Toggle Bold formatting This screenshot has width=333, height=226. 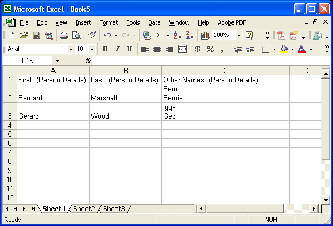tap(105, 49)
